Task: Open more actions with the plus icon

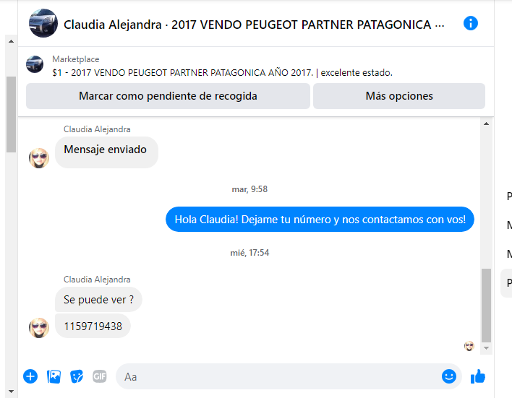Action: click(x=30, y=376)
